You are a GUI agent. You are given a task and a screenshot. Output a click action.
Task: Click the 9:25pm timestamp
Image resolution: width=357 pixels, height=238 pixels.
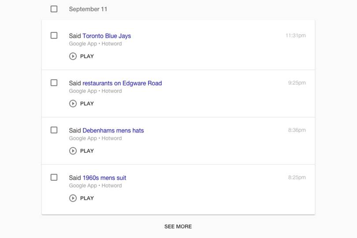pos(297,83)
